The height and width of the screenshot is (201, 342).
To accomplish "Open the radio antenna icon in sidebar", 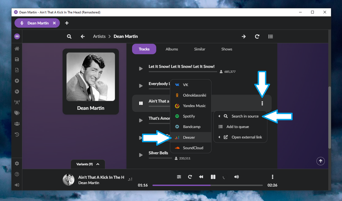I will coord(17,102).
